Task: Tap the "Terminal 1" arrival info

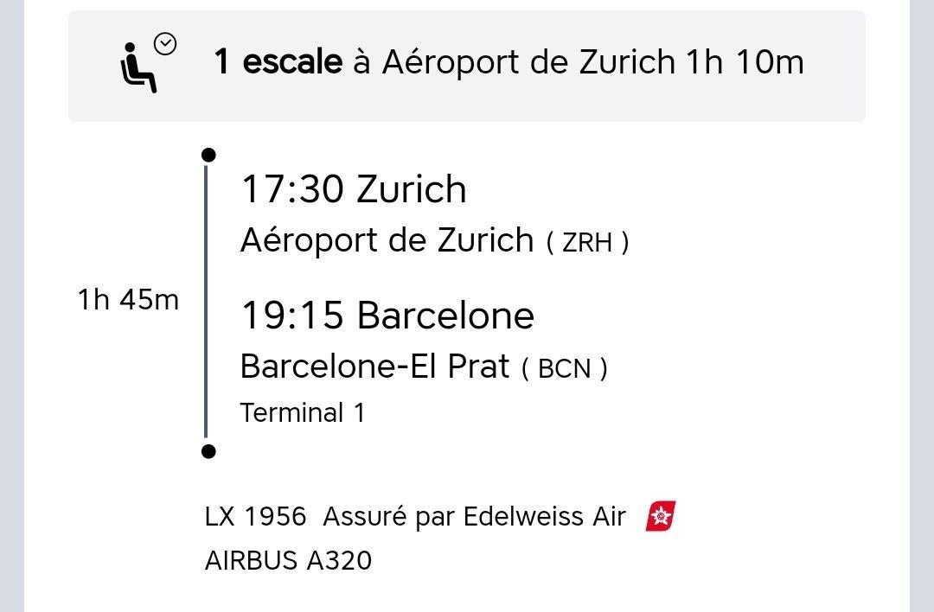Action: [x=302, y=413]
